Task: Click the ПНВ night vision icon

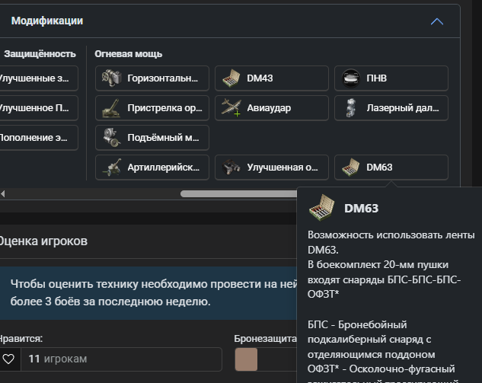Action: 351,78
